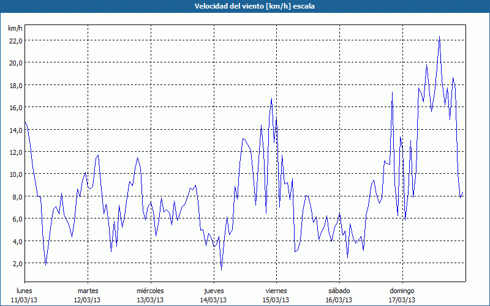Click the 2,0 y-axis value
Image resolution: width=490 pixels, height=306 pixels.
tap(17, 263)
